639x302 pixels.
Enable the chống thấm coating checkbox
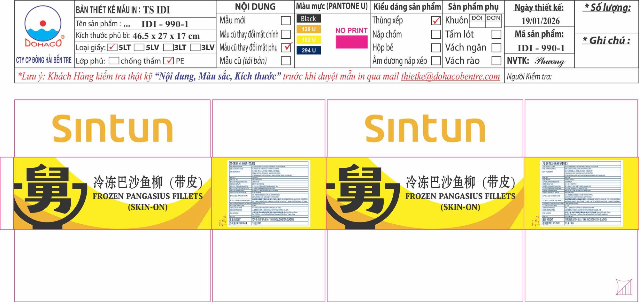pos(114,61)
